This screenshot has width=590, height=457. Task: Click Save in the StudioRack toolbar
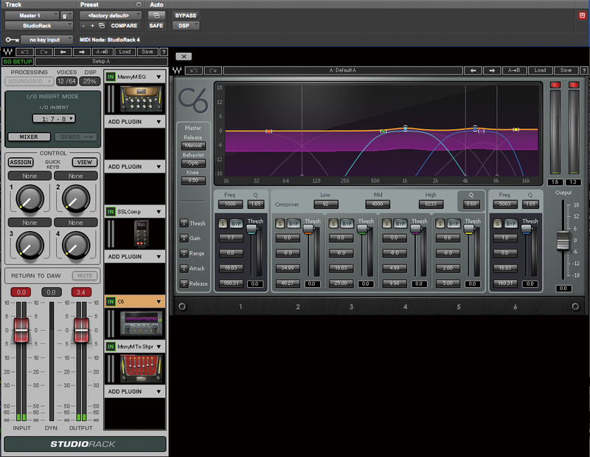pyautogui.click(x=147, y=52)
